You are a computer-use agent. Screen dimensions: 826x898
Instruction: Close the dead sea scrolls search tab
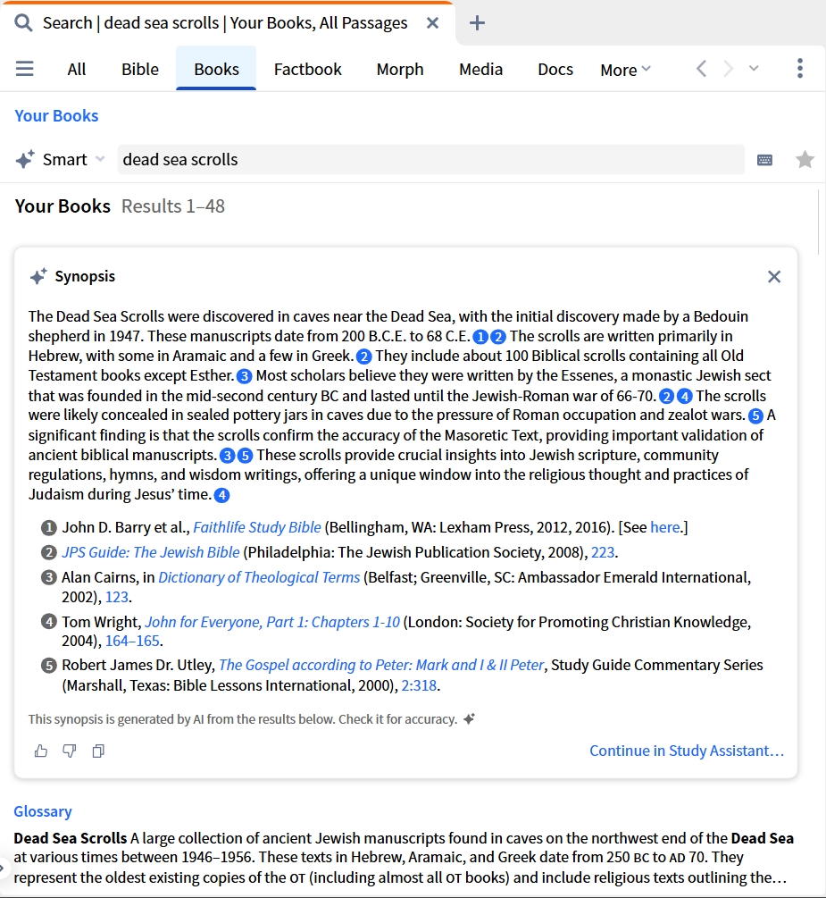(x=433, y=23)
